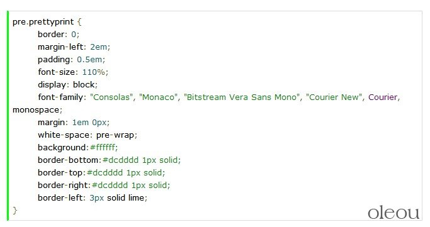Click the "Monaco" font string
430x227 pixels.
pyautogui.click(x=158, y=97)
